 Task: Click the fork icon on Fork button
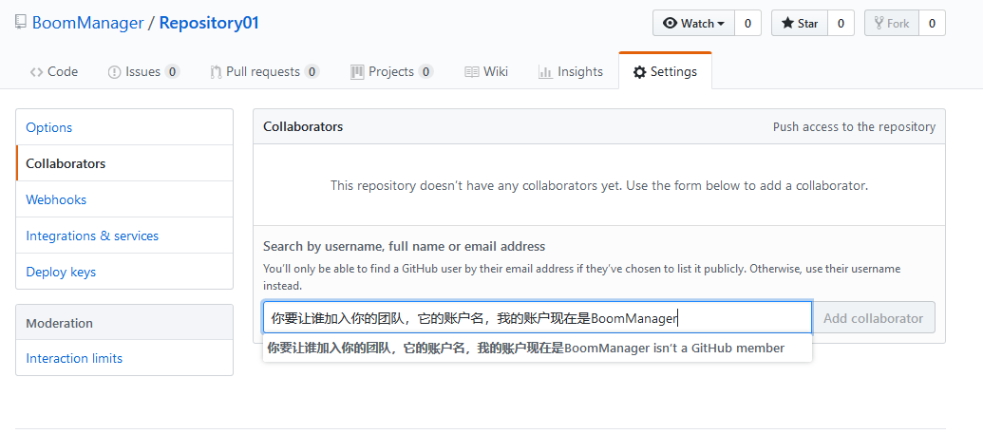coord(879,23)
